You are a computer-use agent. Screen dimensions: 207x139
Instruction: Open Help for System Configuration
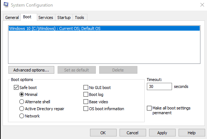[x=192, y=133]
